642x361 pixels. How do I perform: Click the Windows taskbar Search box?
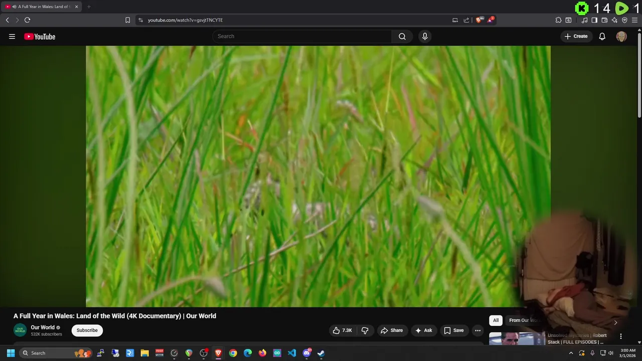(55, 353)
